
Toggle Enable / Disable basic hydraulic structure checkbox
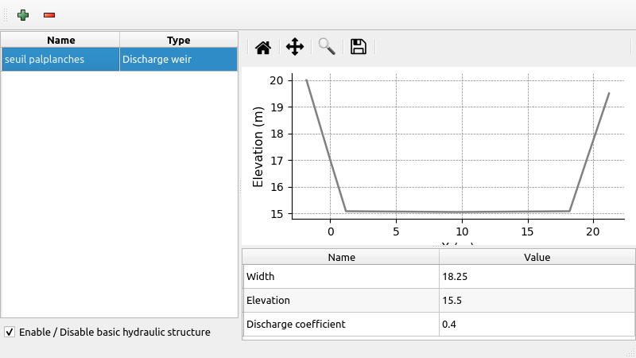click(x=10, y=332)
